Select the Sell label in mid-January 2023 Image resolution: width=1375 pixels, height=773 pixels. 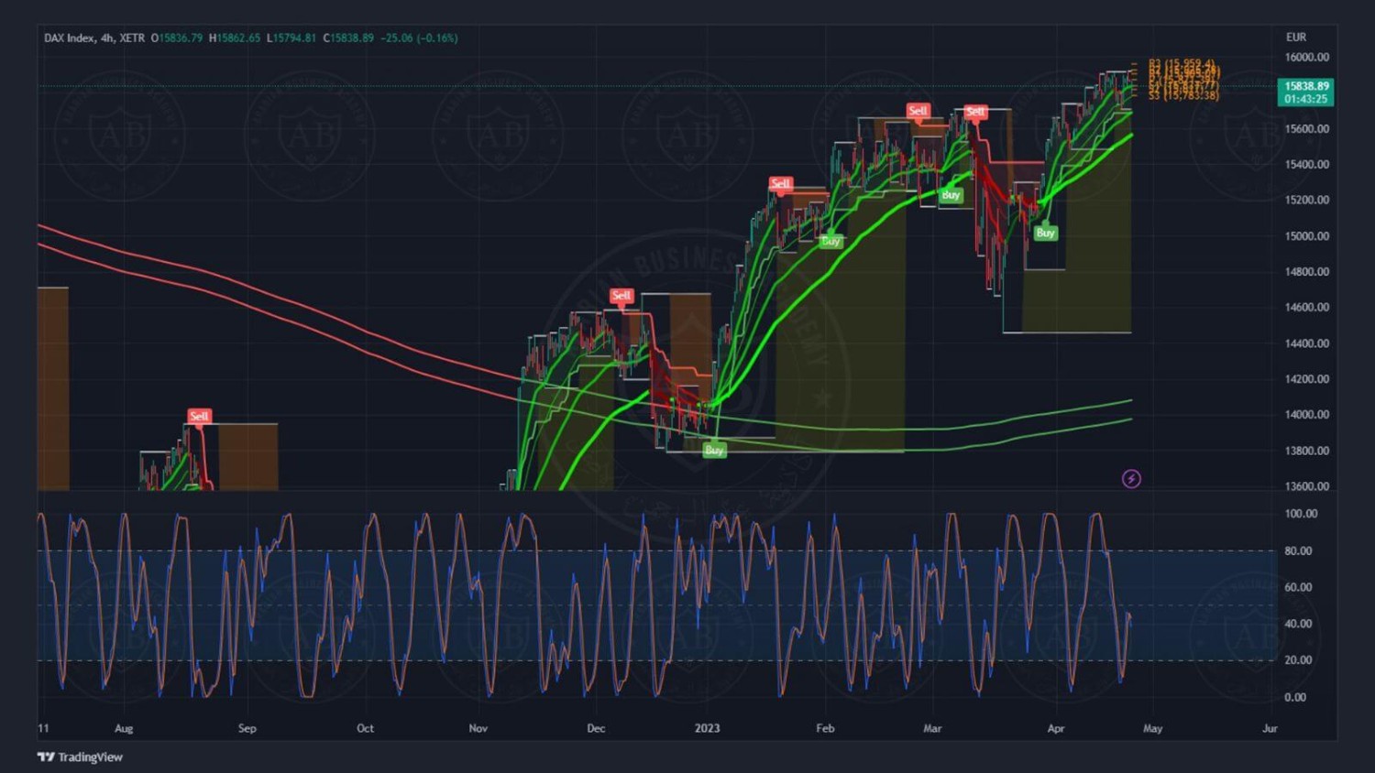(x=781, y=183)
